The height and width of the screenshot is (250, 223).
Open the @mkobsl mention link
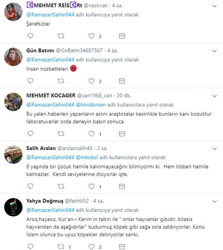pyautogui.click(x=87, y=157)
